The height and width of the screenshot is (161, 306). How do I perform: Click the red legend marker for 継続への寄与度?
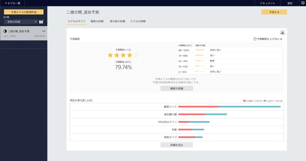pos(244,101)
